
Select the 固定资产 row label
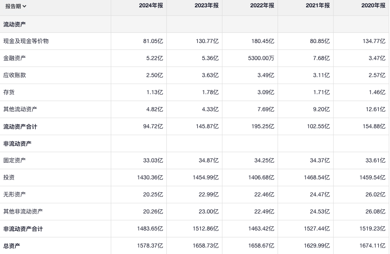coord(15,160)
